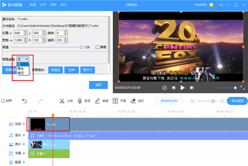This screenshot has height=166, width=248.
Task: Enable the mute (静音) checkbox
Action: point(97,47)
